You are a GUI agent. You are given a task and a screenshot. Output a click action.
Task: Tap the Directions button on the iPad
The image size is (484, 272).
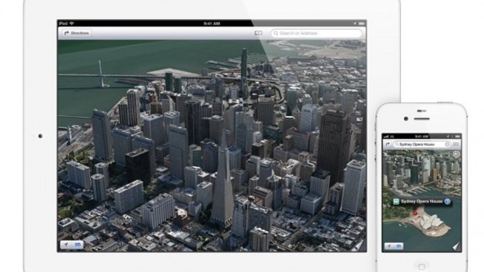[76, 33]
